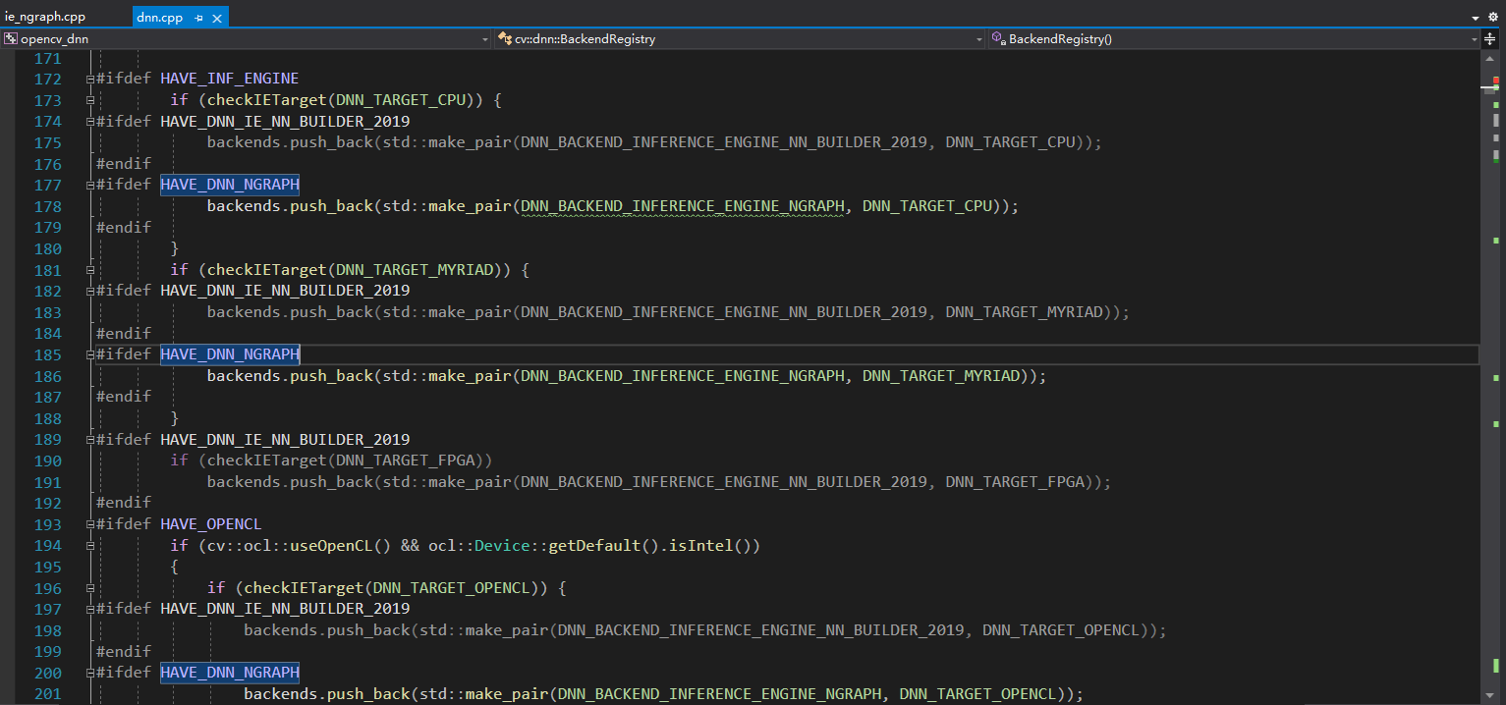Collapse the HAVE_INF_ENGINE ifdef block at line 172
Image resolution: width=1506 pixels, height=705 pixels.
[88, 79]
